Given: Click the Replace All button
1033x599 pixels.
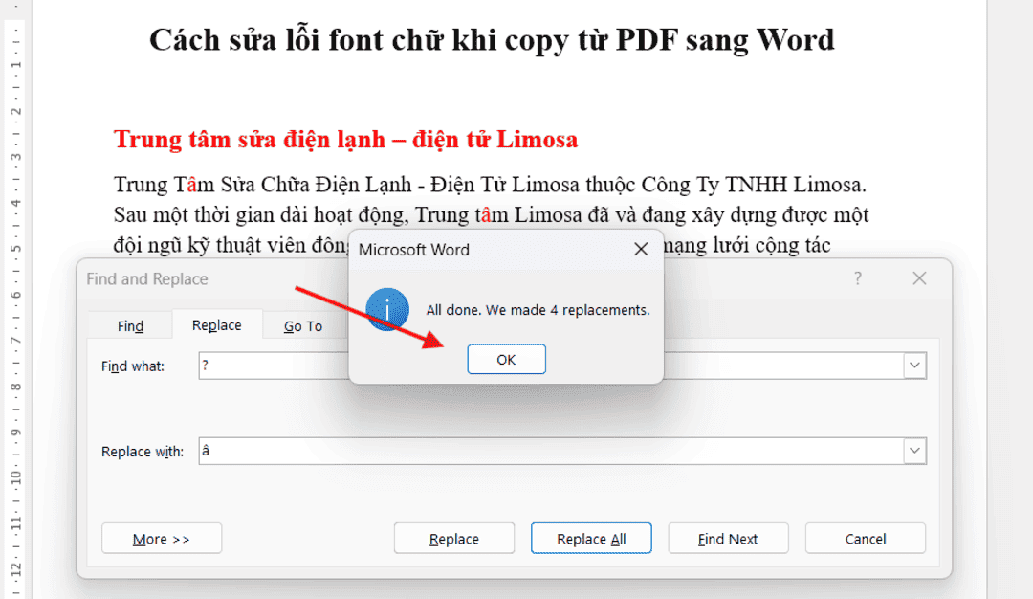Looking at the screenshot, I should pyautogui.click(x=591, y=539).
